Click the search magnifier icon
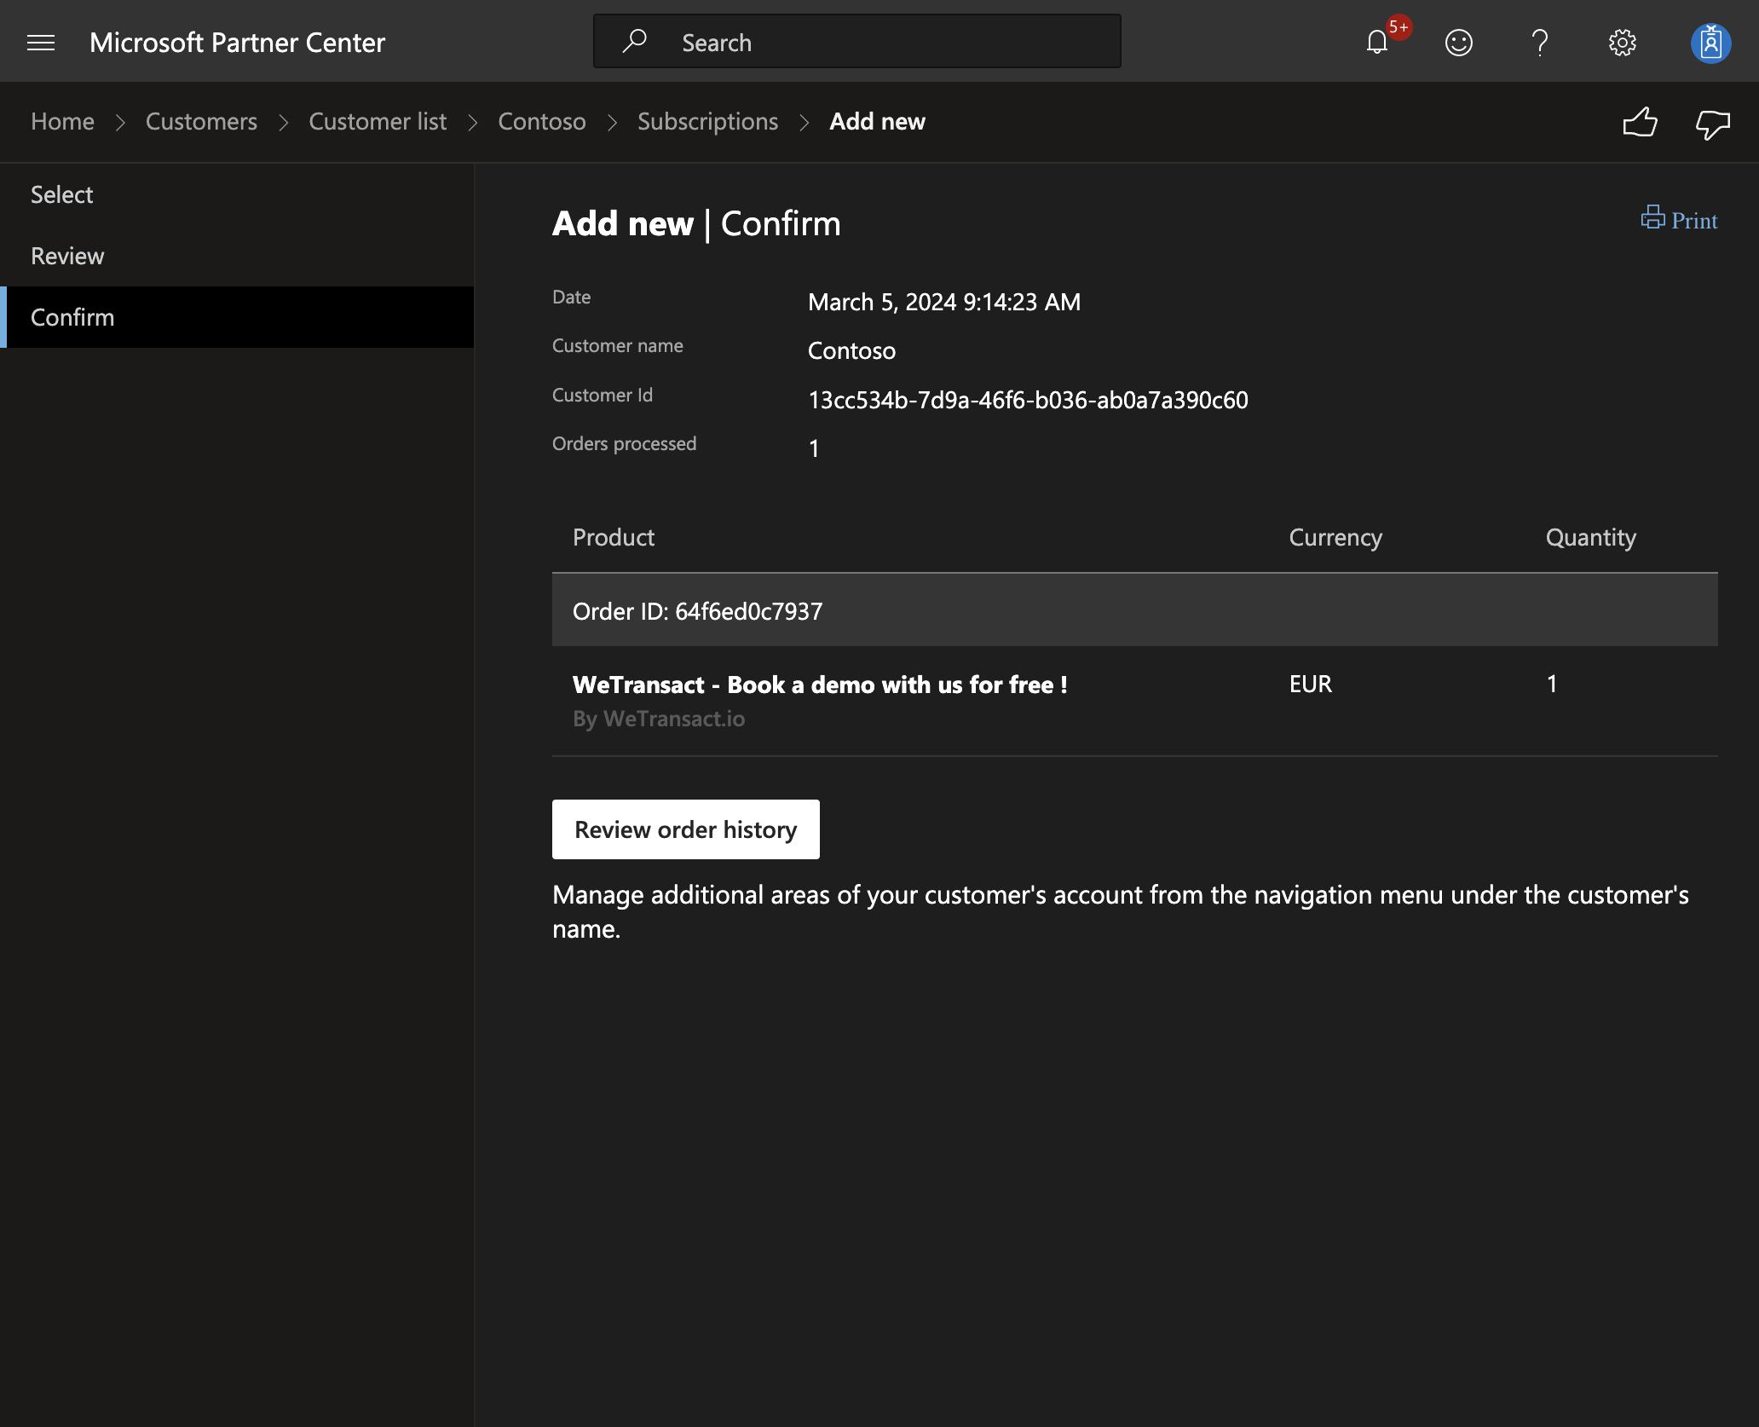This screenshot has width=1759, height=1427. tap(634, 41)
